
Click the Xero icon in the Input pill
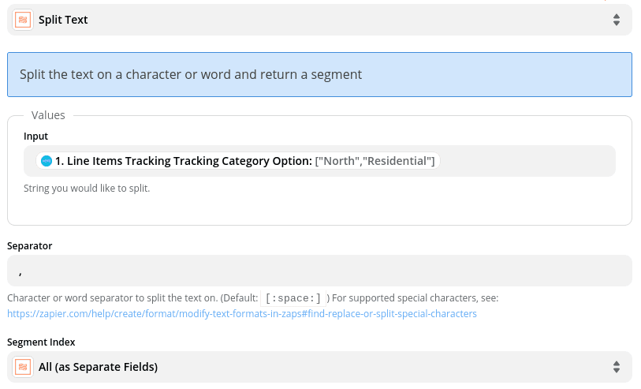tap(47, 161)
